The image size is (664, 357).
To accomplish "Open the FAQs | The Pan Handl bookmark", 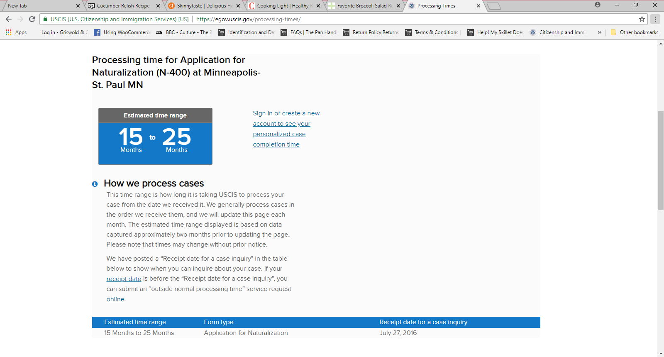I will coord(309,32).
